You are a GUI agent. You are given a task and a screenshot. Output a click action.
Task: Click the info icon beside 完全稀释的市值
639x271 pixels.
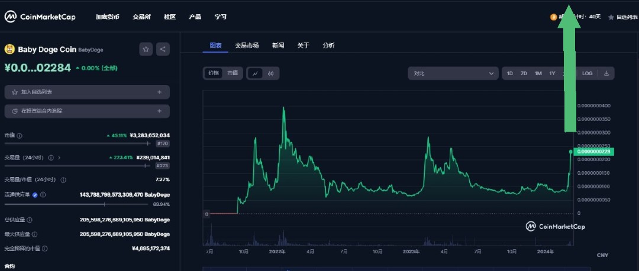pos(45,248)
